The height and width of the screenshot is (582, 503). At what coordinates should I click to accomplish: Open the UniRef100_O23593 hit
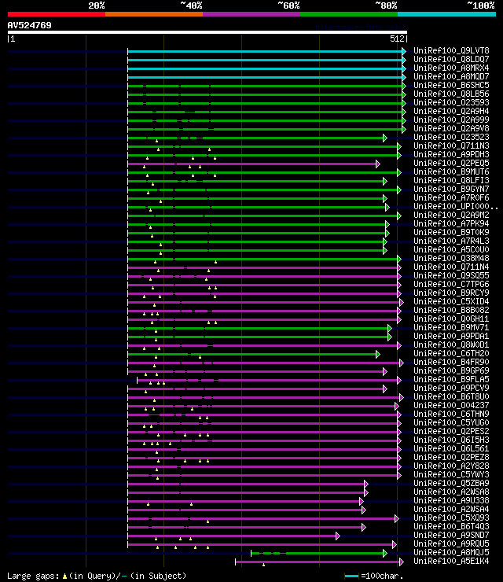tap(451, 102)
